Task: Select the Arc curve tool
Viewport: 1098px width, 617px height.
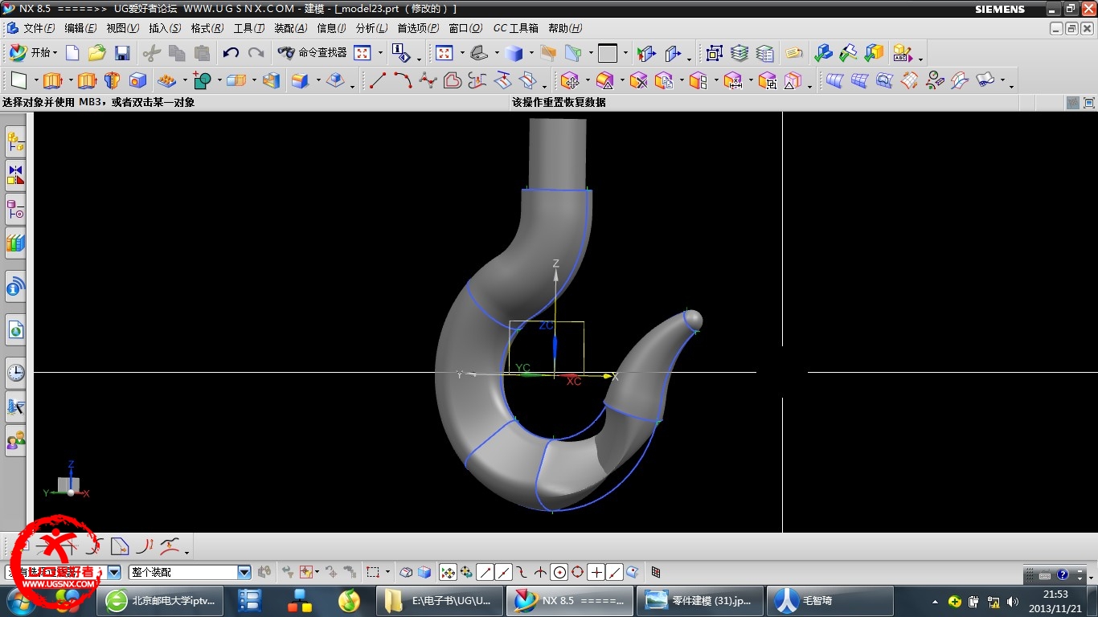Action: click(403, 80)
